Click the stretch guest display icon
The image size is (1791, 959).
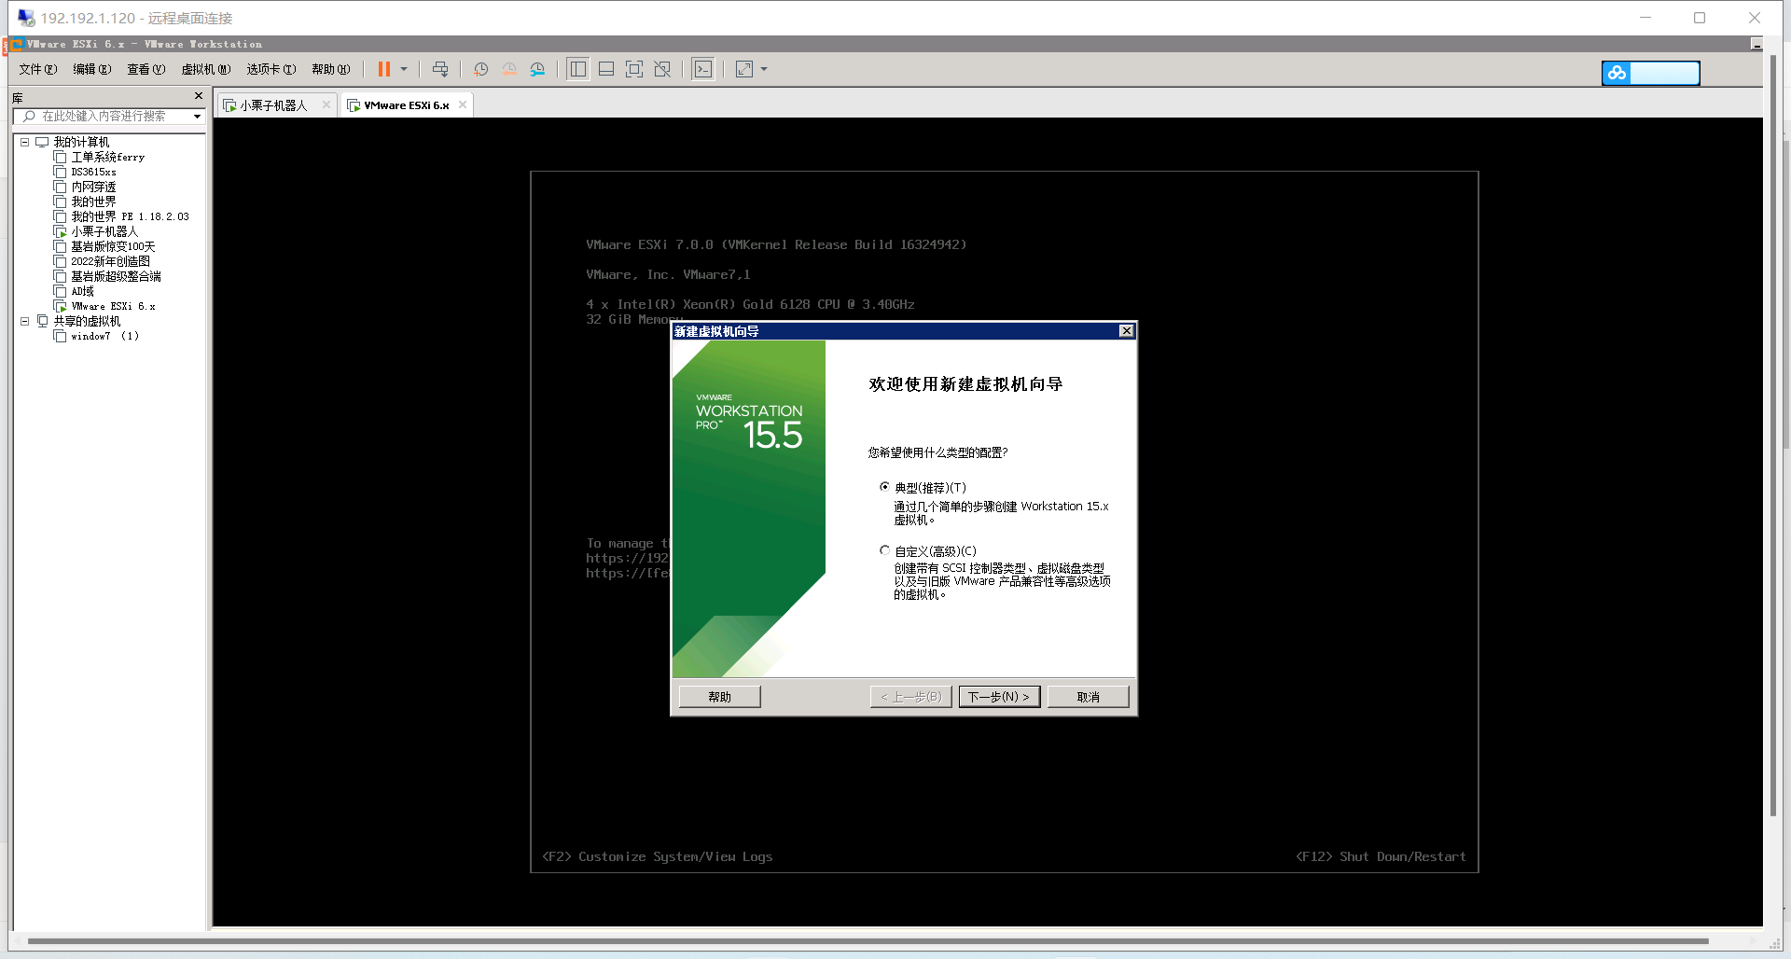click(x=744, y=69)
